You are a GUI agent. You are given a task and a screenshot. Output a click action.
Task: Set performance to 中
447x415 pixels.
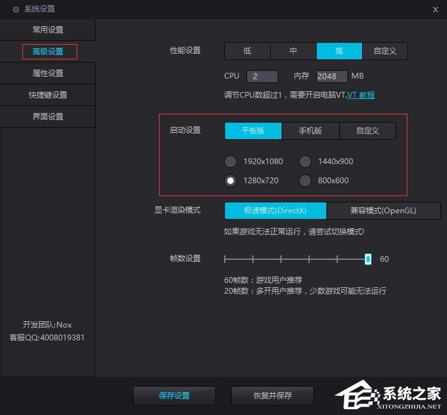pyautogui.click(x=293, y=51)
